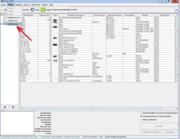
Task: Open the Fichier menu
Action: coord(4,5)
